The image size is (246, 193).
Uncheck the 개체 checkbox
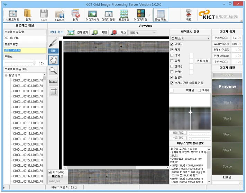coord(172,50)
